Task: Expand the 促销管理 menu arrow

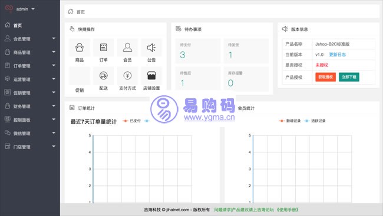Action: [x=54, y=92]
